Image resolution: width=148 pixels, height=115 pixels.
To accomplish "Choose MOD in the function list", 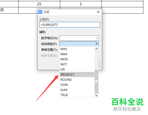I will pyautogui.click(x=77, y=59).
